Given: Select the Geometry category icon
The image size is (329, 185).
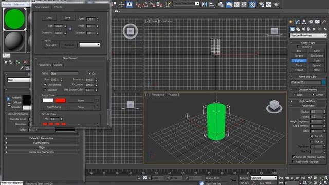Looking at the screenshot, I should coord(293,29).
